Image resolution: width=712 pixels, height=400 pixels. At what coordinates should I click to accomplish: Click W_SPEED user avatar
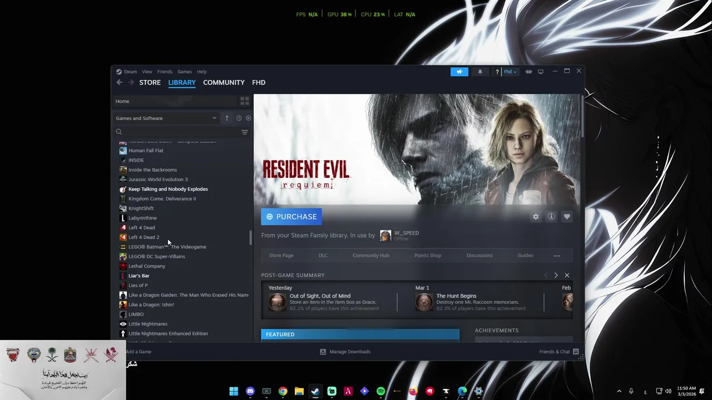click(x=385, y=236)
